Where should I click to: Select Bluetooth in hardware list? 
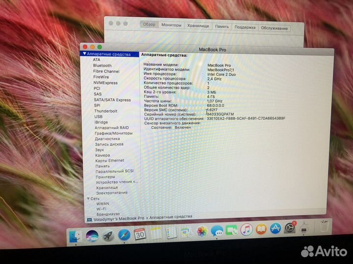102,66
